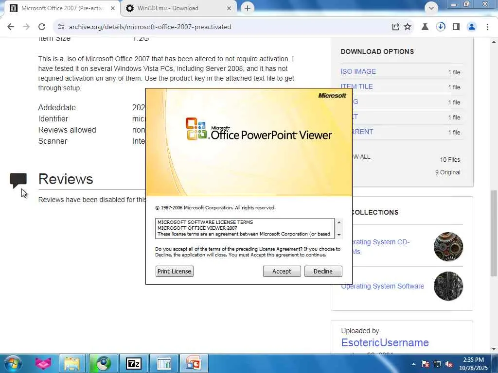Decline the license agreement
The height and width of the screenshot is (373, 498).
tap(323, 271)
